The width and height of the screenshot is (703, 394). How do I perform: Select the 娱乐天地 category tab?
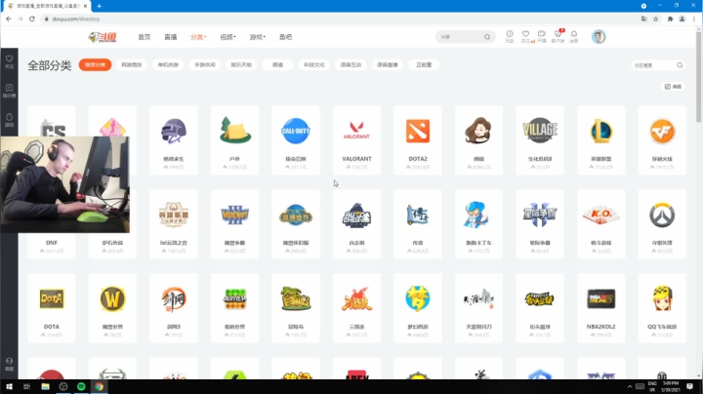pos(241,65)
